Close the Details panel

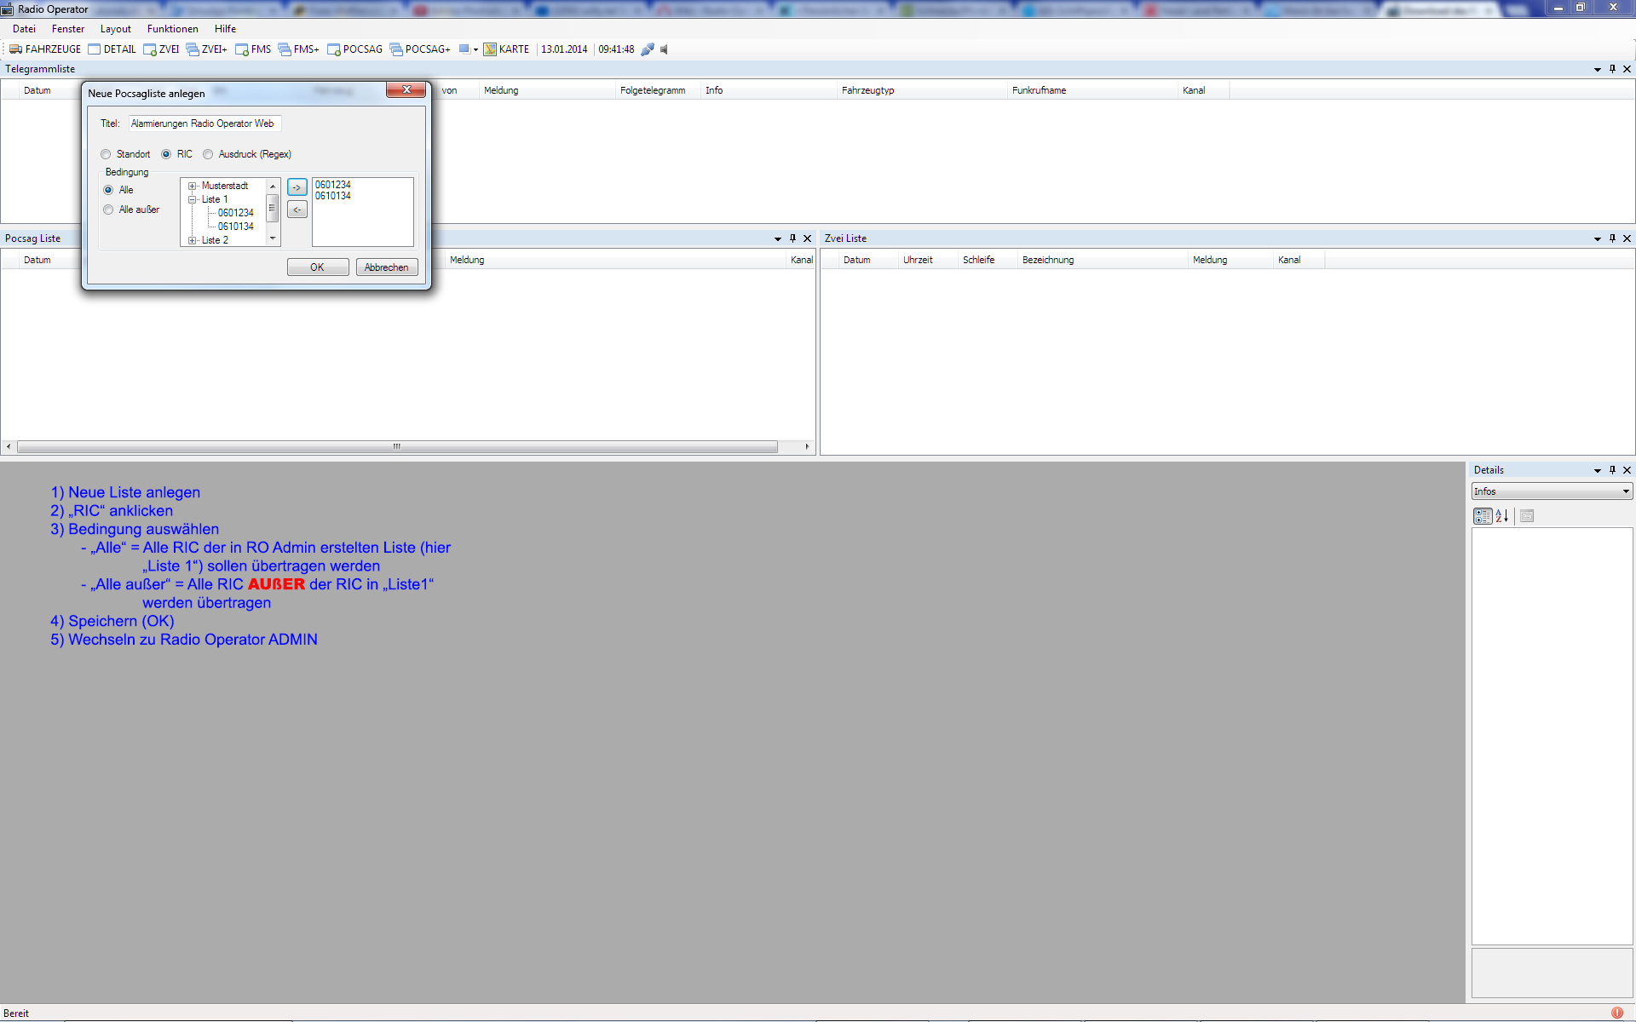tap(1627, 470)
